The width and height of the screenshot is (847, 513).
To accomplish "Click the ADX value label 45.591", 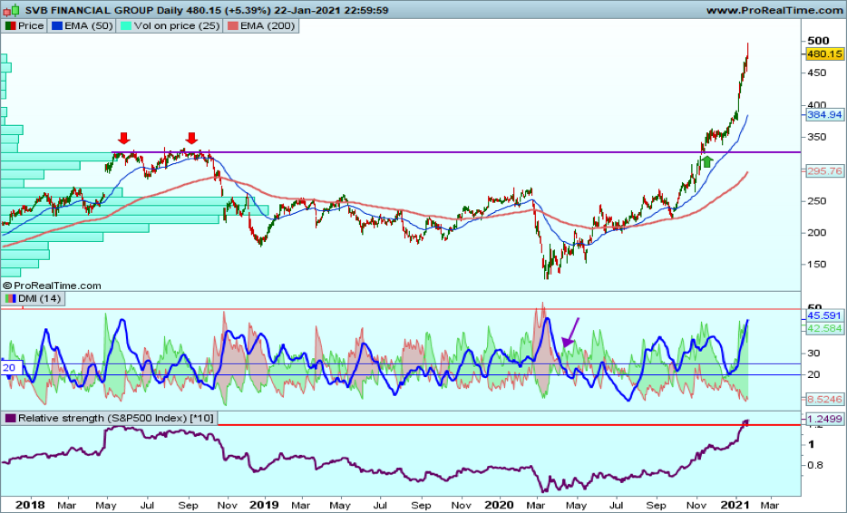I will click(x=824, y=315).
